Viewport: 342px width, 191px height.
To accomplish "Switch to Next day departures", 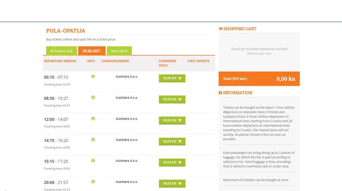I will [x=119, y=51].
